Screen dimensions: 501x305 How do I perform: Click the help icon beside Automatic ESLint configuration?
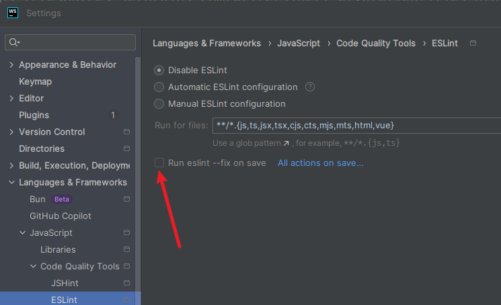(x=310, y=87)
